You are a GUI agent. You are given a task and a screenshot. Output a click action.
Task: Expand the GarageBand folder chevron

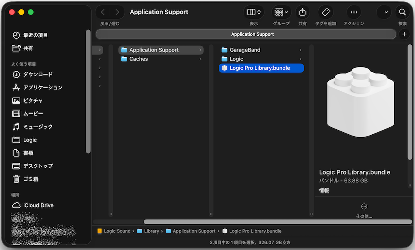click(x=300, y=49)
